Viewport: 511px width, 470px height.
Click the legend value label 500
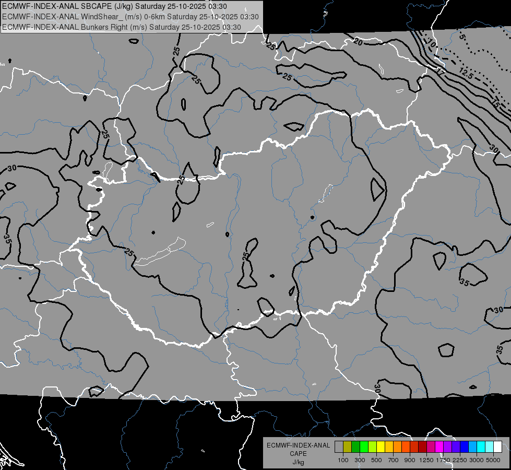[x=376, y=460]
